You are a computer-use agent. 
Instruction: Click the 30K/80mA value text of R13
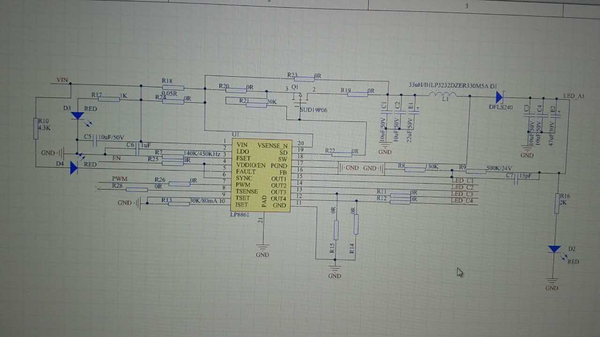coord(203,201)
